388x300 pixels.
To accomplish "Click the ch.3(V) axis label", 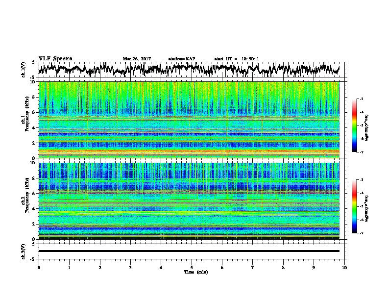I will (x=23, y=251).
